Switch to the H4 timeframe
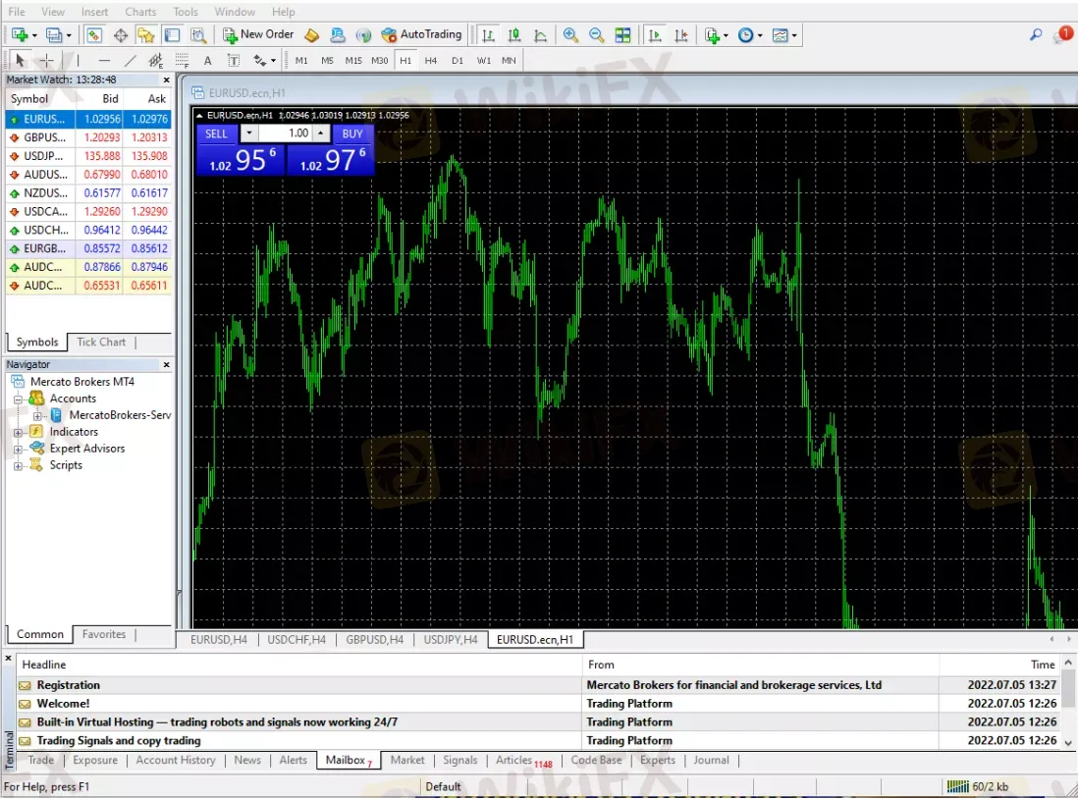1078x799 pixels. click(x=432, y=60)
